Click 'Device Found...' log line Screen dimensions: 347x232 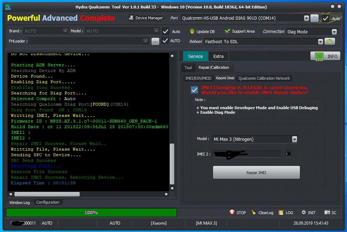tap(32, 76)
